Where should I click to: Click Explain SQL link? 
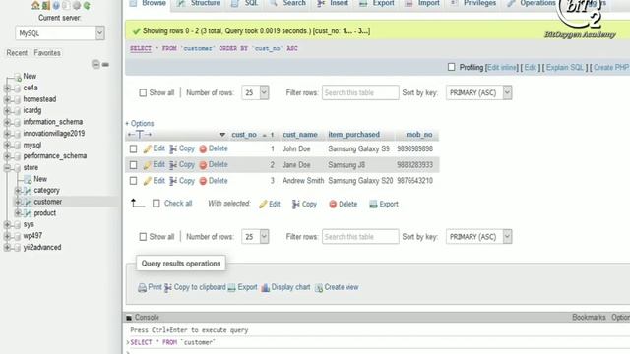click(x=565, y=68)
